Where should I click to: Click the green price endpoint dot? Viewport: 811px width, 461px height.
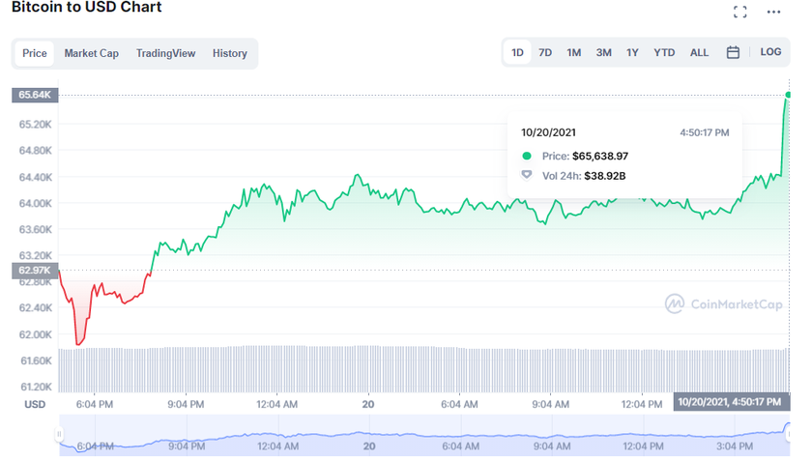pos(789,95)
